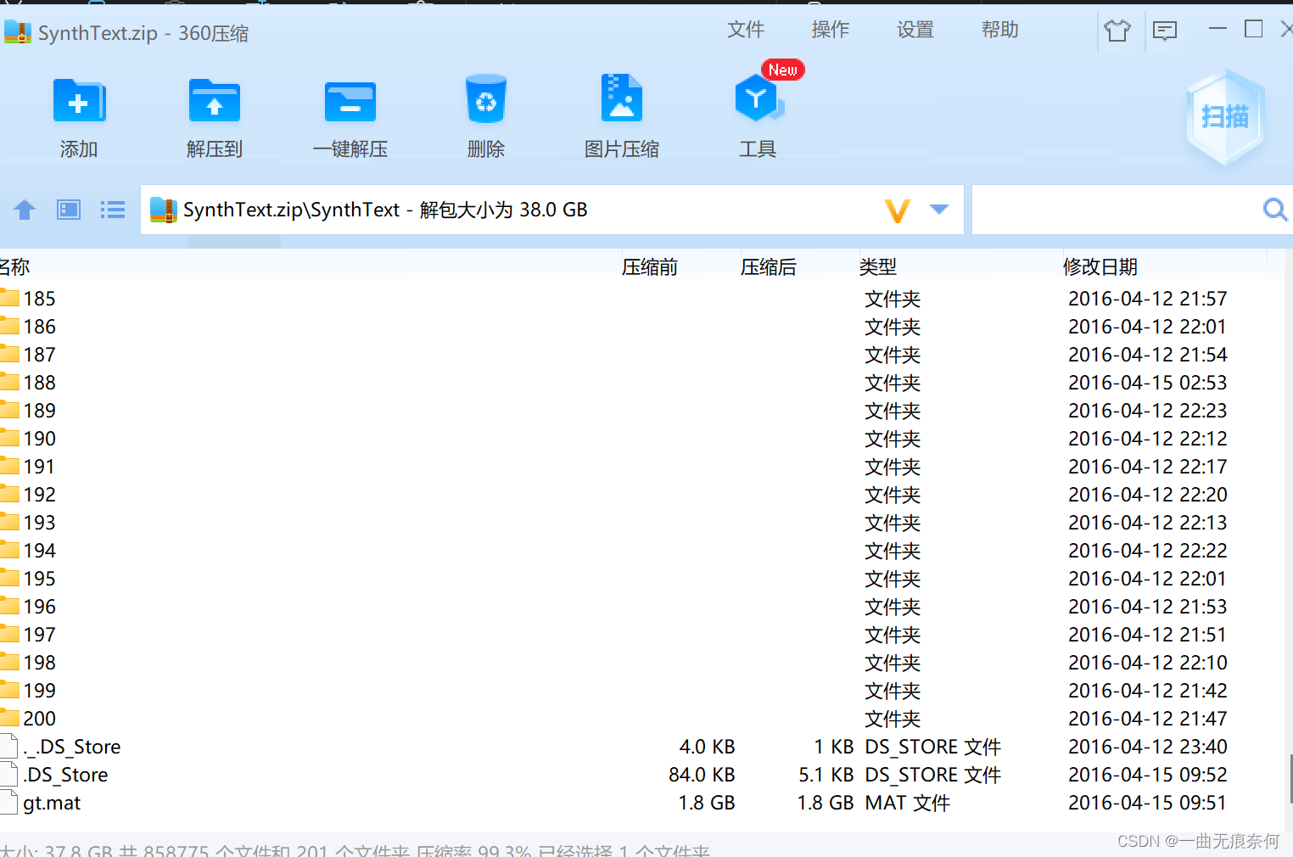This screenshot has height=857, width=1293.
Task: Sort by the 修改日期 column header
Action: click(1100, 266)
